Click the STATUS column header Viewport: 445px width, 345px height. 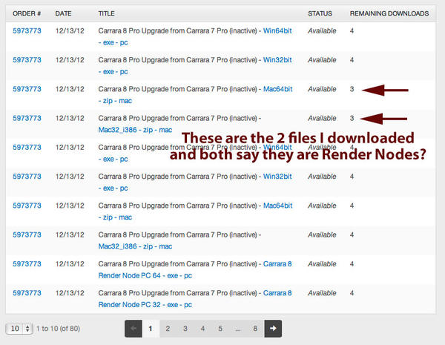point(320,13)
